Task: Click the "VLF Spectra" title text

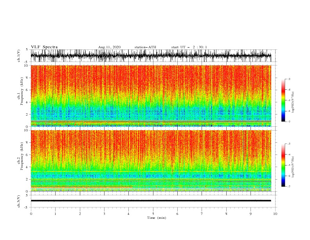Action: pos(44,47)
